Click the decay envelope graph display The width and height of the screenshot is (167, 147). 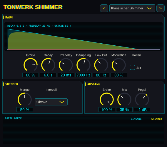[x=83, y=37]
